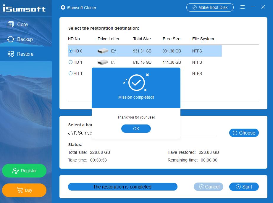Click the Mission completed! text
The height and width of the screenshot is (203, 273).
[136, 97]
